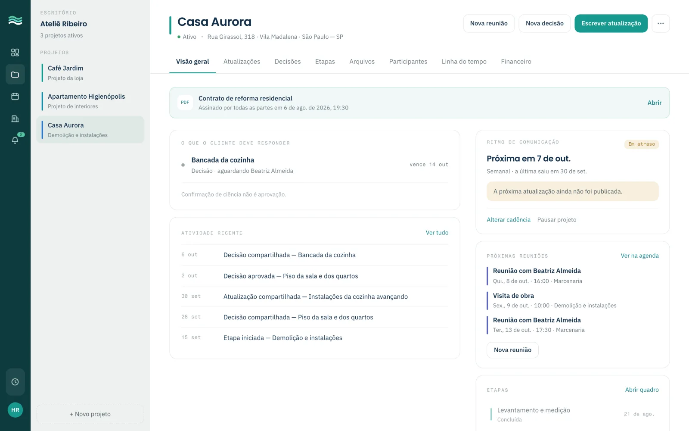Switch to the Atualizações tab
The width and height of the screenshot is (689, 431).
pyautogui.click(x=242, y=62)
